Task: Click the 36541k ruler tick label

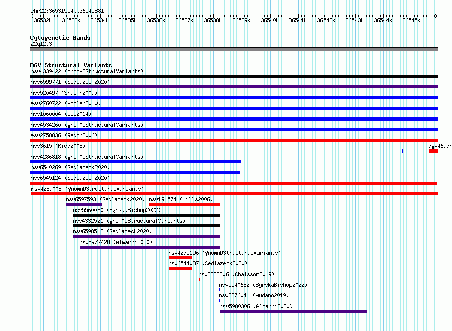Action: click(x=298, y=20)
